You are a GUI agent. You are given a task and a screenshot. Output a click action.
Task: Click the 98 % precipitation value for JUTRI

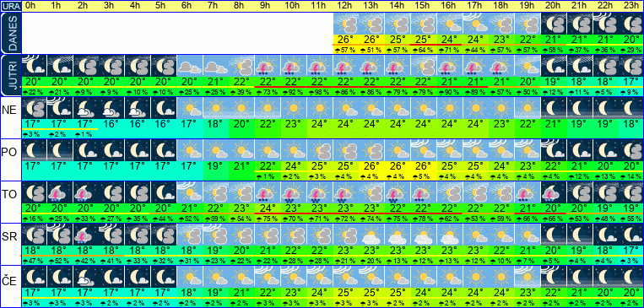click(320, 93)
